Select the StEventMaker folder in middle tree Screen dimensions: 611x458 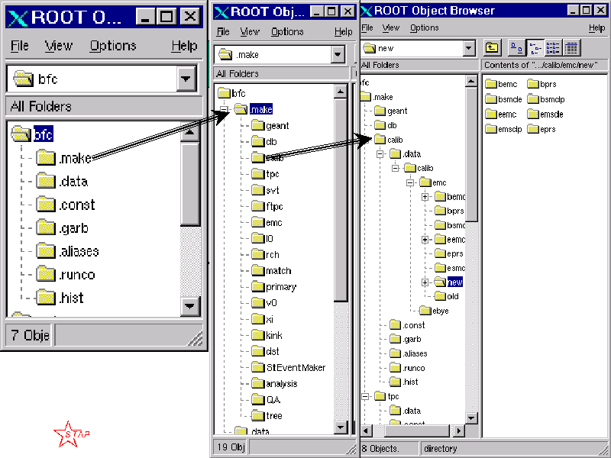(295, 367)
